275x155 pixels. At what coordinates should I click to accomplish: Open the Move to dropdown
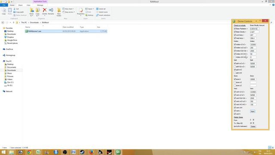[31, 12]
